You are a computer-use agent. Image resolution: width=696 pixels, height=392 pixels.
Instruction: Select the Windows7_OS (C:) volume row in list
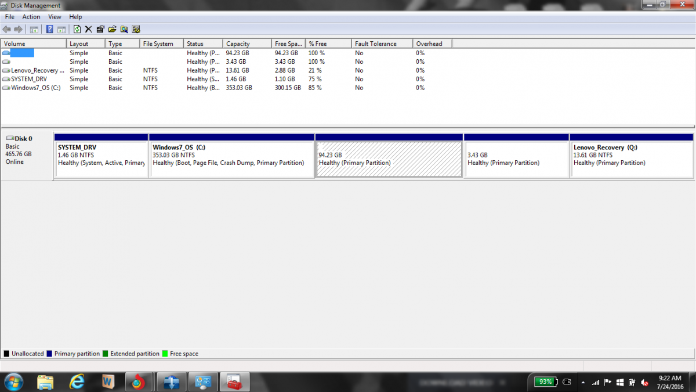226,88
